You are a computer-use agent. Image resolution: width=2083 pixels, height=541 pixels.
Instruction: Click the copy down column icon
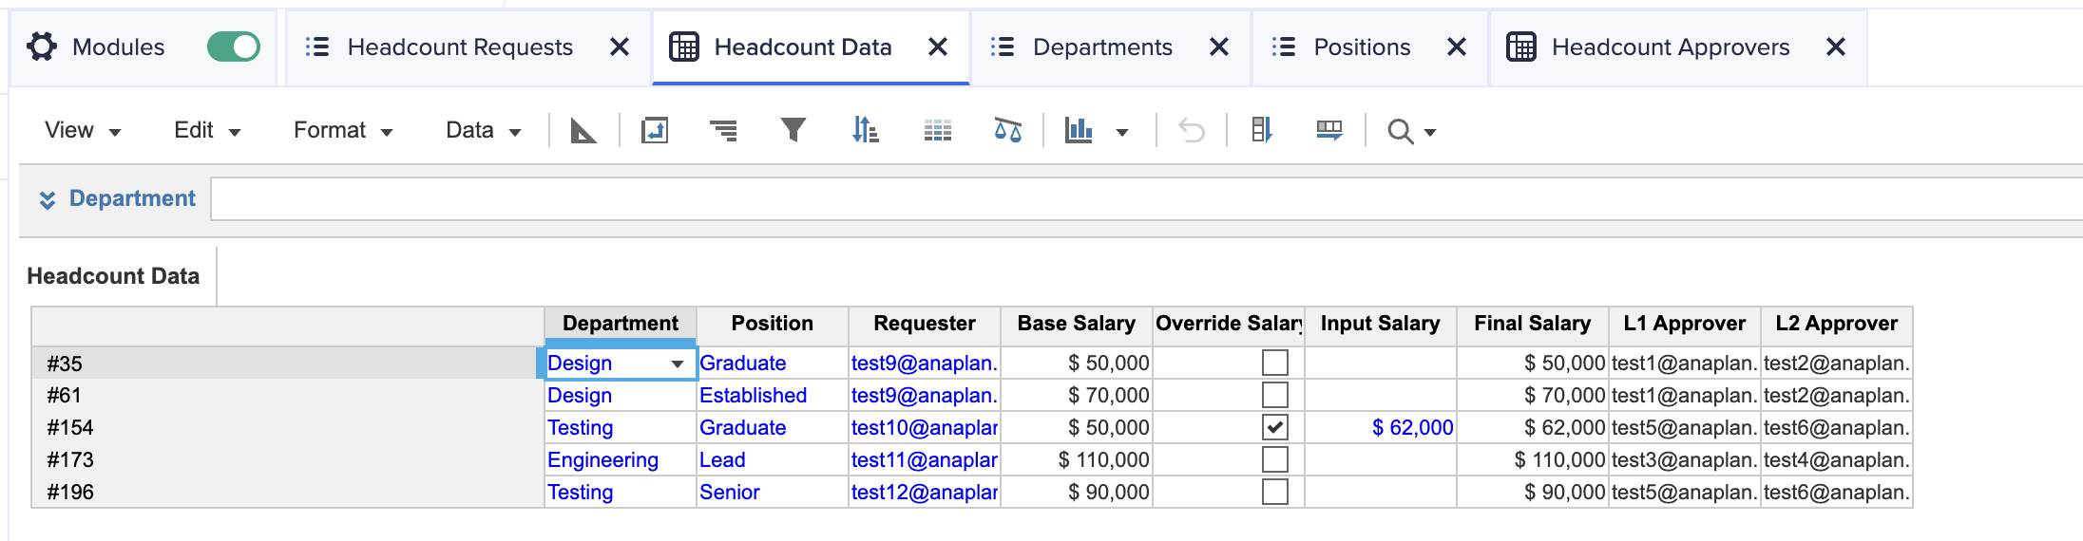pyautogui.click(x=1261, y=130)
